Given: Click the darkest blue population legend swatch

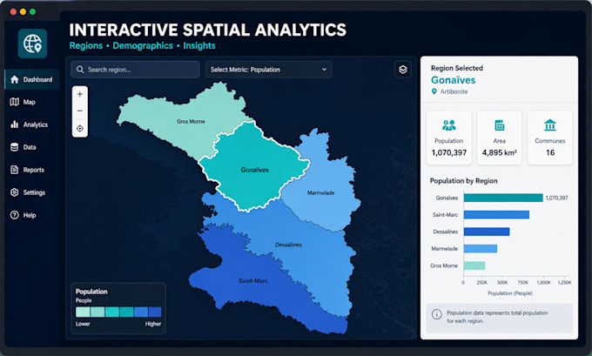Looking at the screenshot, I should [x=155, y=312].
